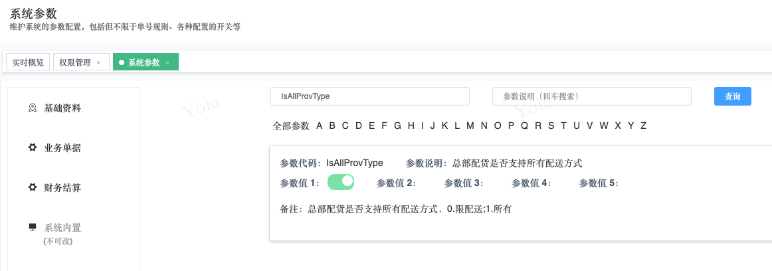The width and height of the screenshot is (772, 271).
Task: Filter parameters by letter B
Action: click(332, 126)
